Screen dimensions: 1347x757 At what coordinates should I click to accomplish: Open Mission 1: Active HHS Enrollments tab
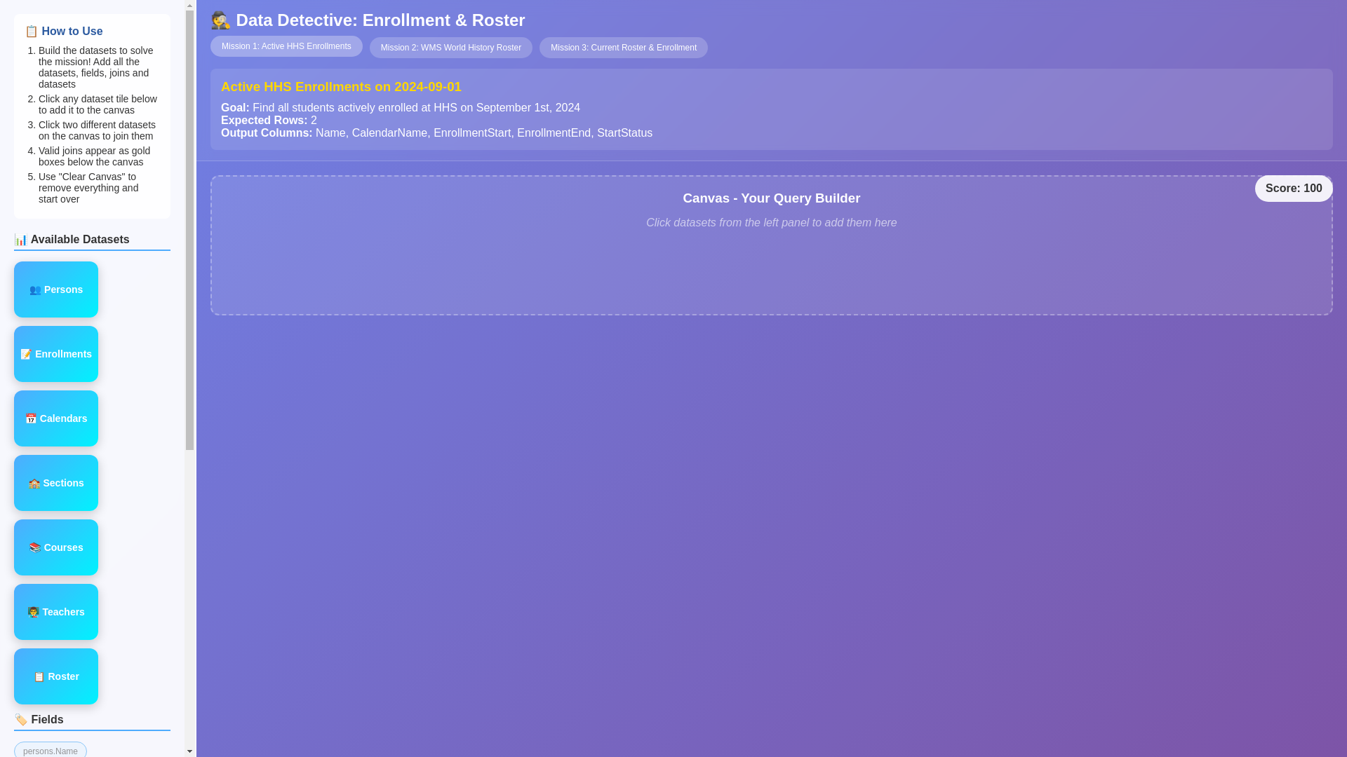point(286,46)
